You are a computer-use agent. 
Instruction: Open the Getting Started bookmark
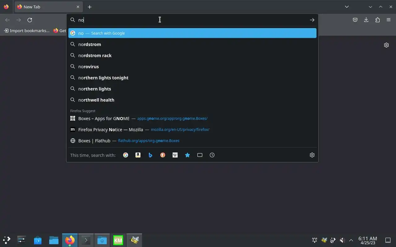(60, 31)
